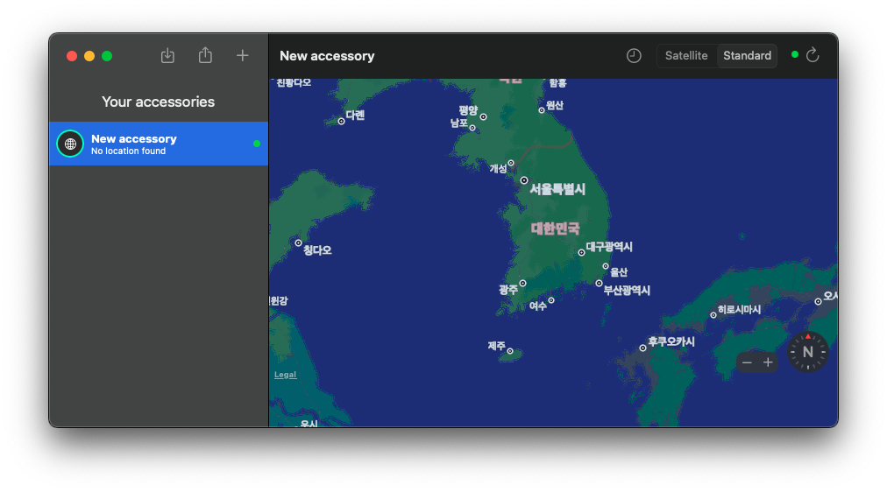The height and width of the screenshot is (492, 887).
Task: Click the 제주 island marker
Action: coord(510,351)
